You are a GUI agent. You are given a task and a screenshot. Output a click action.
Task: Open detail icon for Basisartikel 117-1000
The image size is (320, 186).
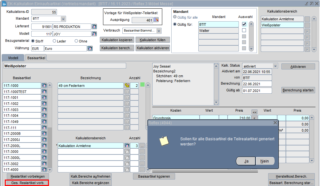click(x=44, y=86)
